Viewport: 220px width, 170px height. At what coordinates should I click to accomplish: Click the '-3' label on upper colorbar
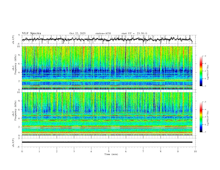[205, 56]
